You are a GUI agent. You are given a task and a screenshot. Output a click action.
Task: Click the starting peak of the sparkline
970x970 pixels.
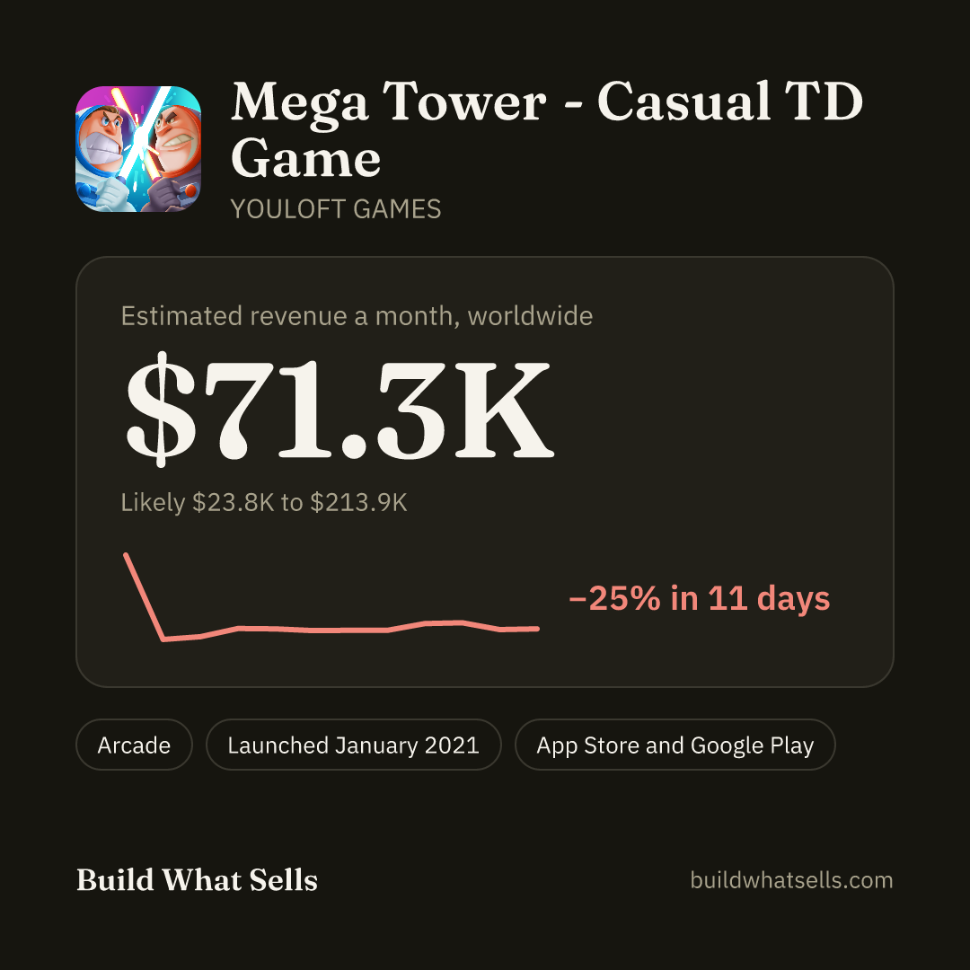(x=127, y=556)
